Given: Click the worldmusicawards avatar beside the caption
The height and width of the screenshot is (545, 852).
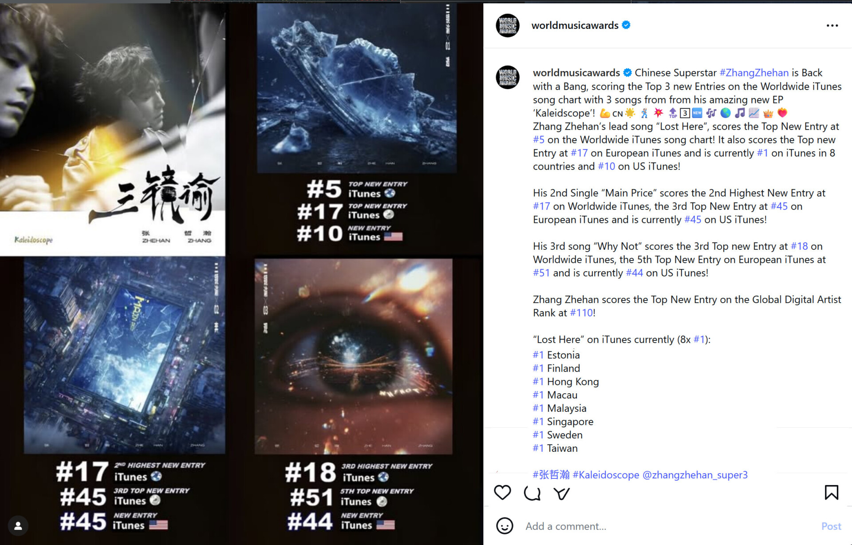Looking at the screenshot, I should click(x=508, y=77).
